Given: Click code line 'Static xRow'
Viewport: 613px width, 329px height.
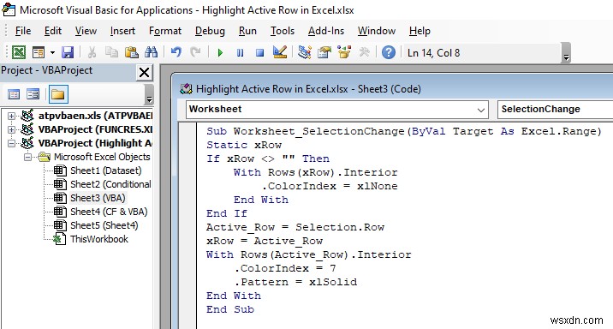Looking at the screenshot, I should (x=244, y=145).
